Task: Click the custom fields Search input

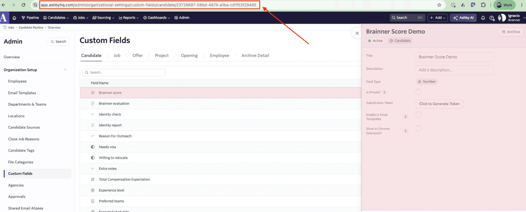Action: click(x=124, y=73)
